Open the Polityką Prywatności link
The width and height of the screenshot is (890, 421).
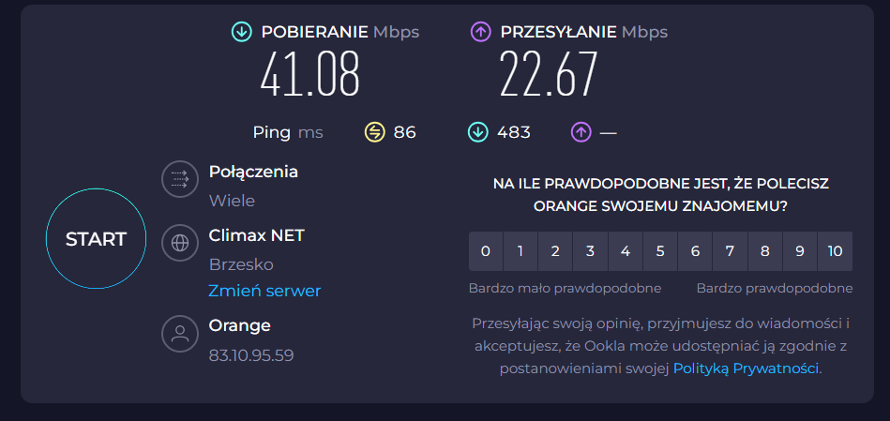[747, 368]
